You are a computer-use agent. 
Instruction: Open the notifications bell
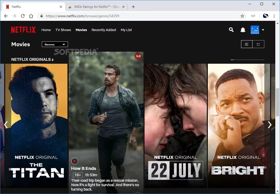tap(243, 30)
